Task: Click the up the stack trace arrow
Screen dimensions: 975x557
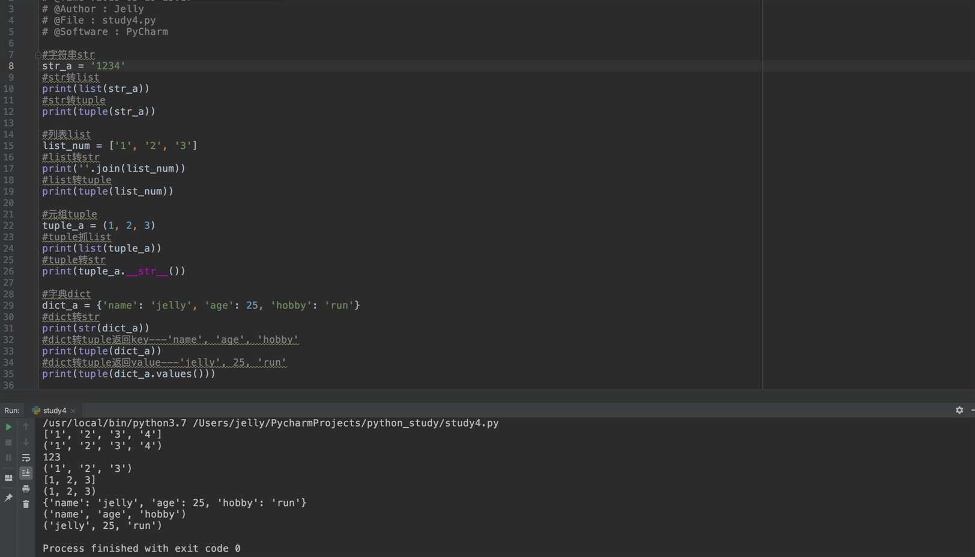Action: [26, 427]
